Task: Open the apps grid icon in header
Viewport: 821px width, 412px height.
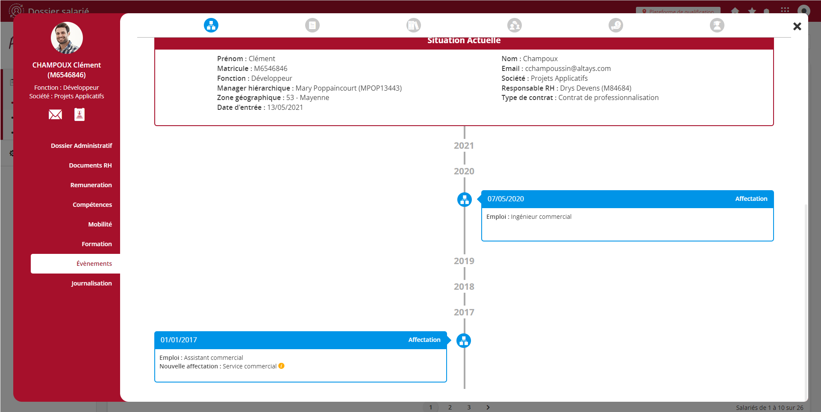Action: click(x=785, y=10)
